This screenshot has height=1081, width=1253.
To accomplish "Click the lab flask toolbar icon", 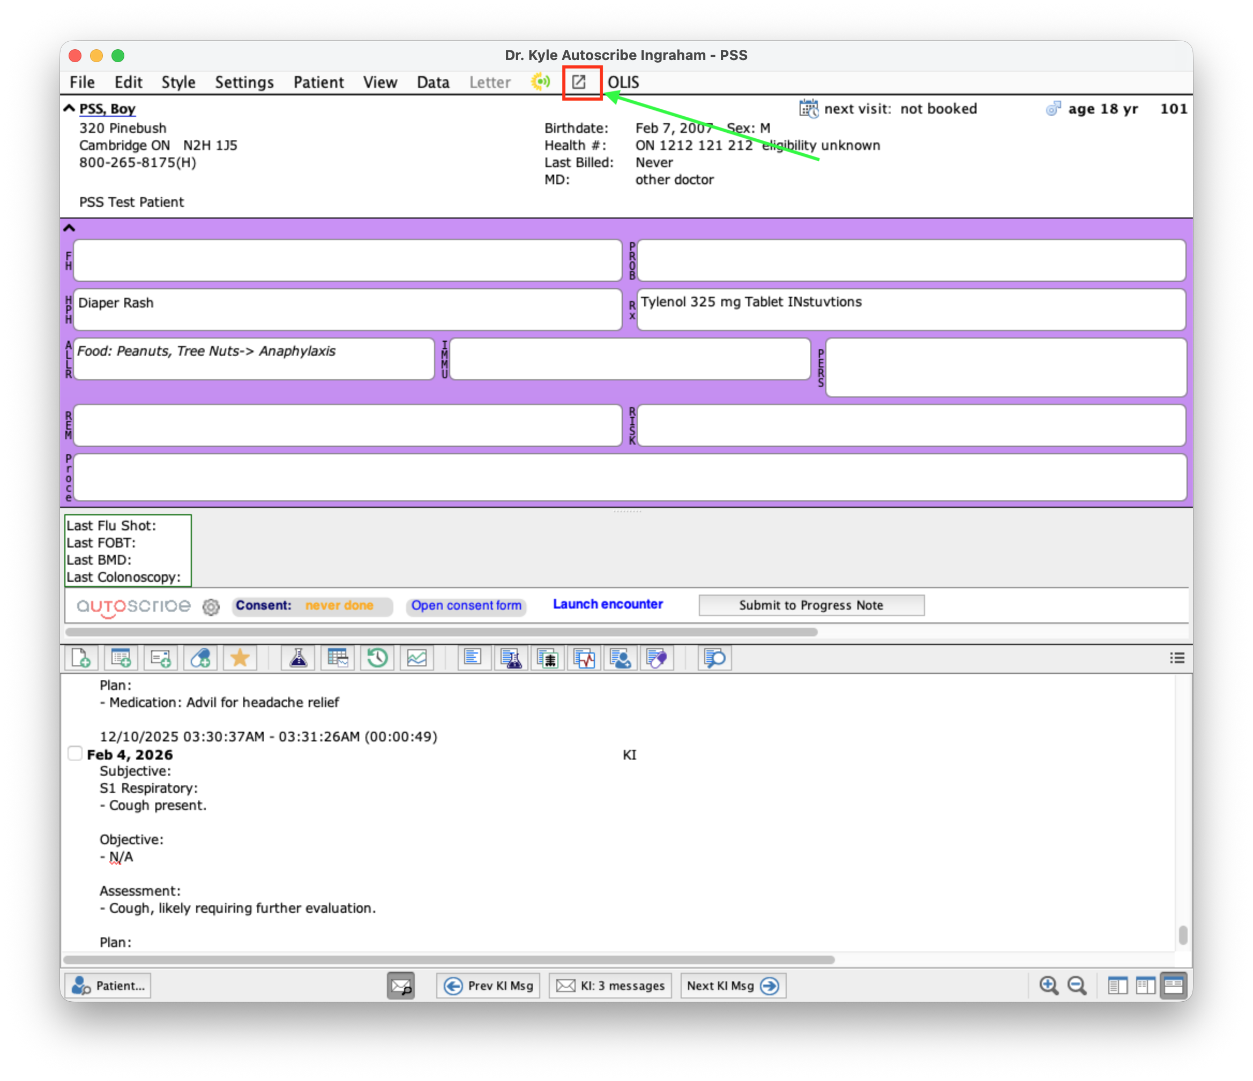I will (297, 658).
